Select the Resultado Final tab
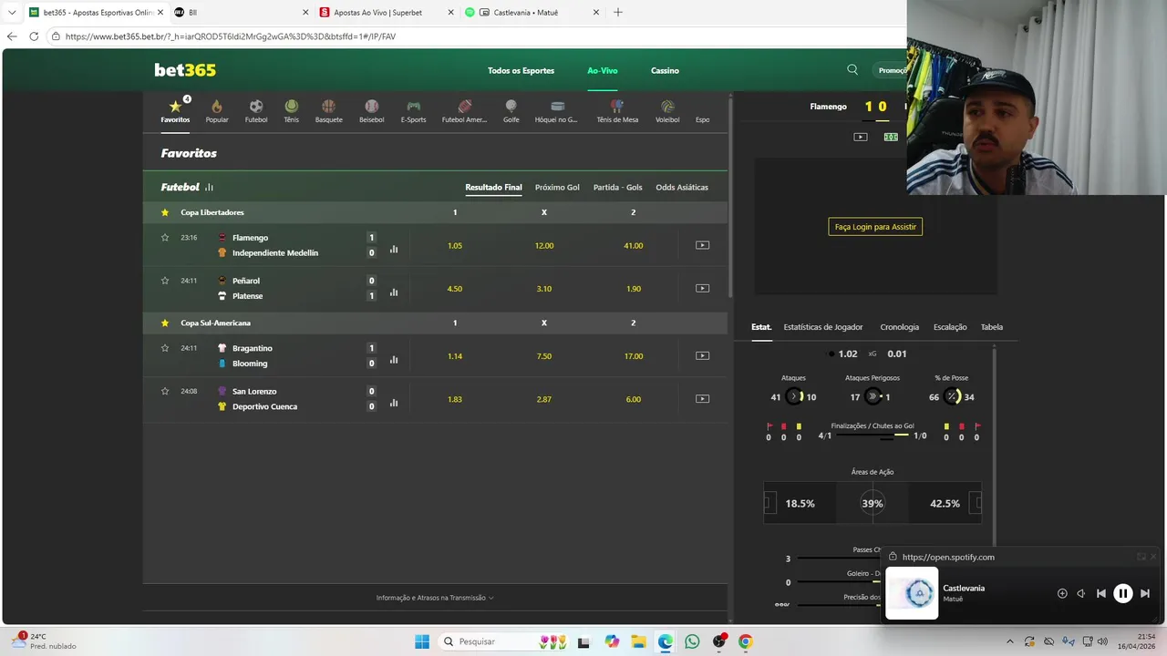1167x656 pixels. 493,187
